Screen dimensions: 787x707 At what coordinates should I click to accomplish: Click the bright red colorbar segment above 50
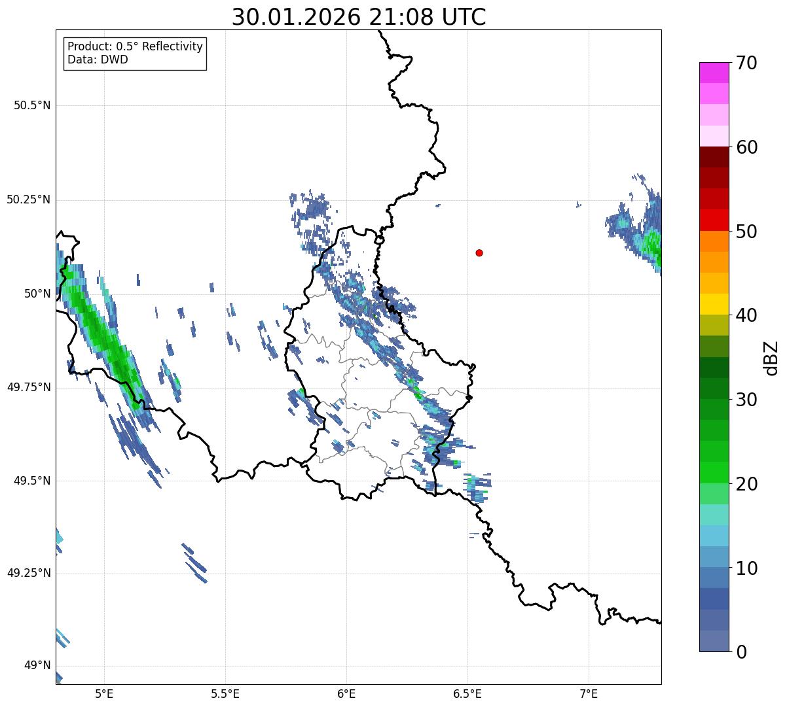click(x=714, y=220)
